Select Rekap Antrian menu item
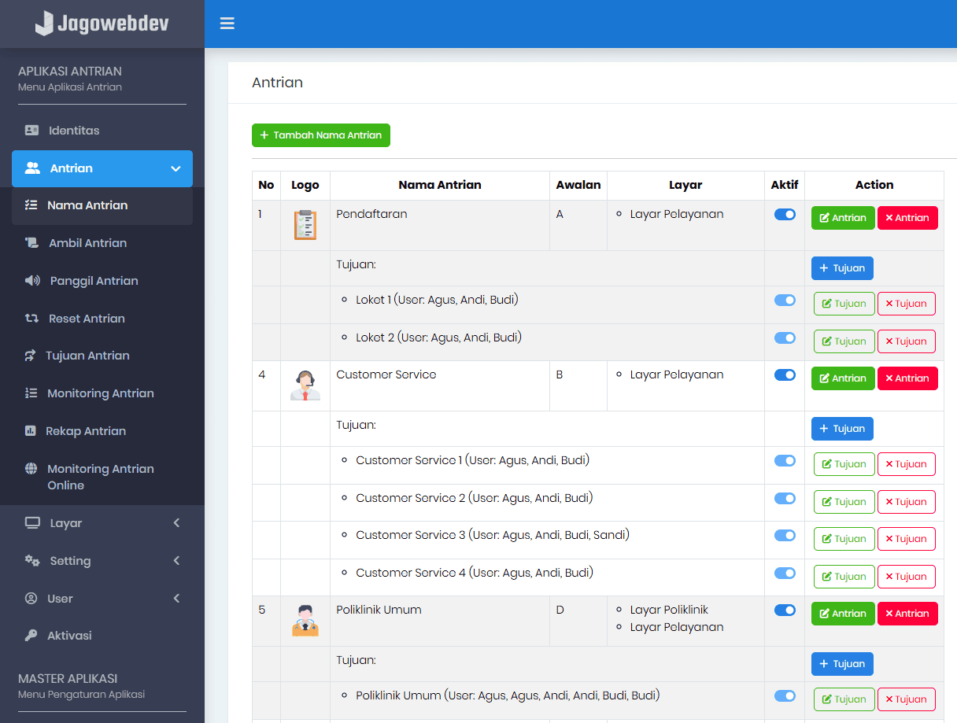This screenshot has height=723, width=957. (x=86, y=431)
